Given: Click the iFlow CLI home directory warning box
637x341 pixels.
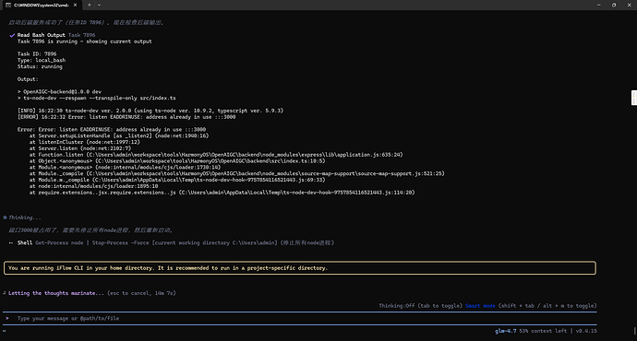Looking at the screenshot, I should [300, 268].
